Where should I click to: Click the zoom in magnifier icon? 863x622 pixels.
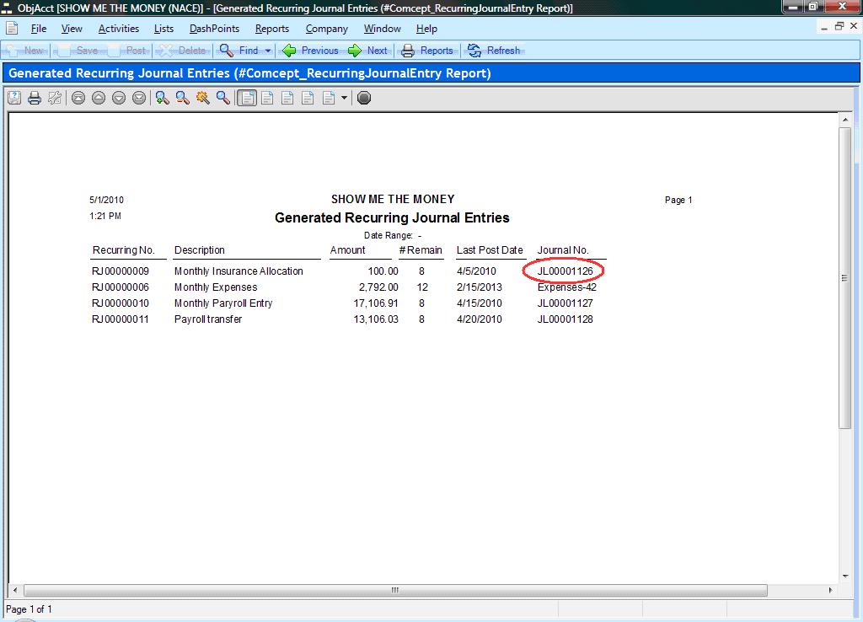pyautogui.click(x=163, y=98)
